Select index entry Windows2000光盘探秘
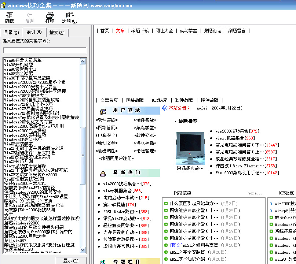The image size is (296, 264). 25,131
